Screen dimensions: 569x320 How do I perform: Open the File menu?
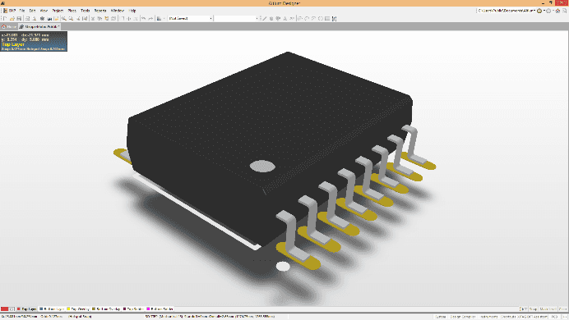point(22,11)
